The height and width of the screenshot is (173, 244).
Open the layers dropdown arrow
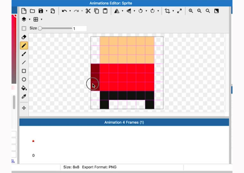tap(29, 19)
